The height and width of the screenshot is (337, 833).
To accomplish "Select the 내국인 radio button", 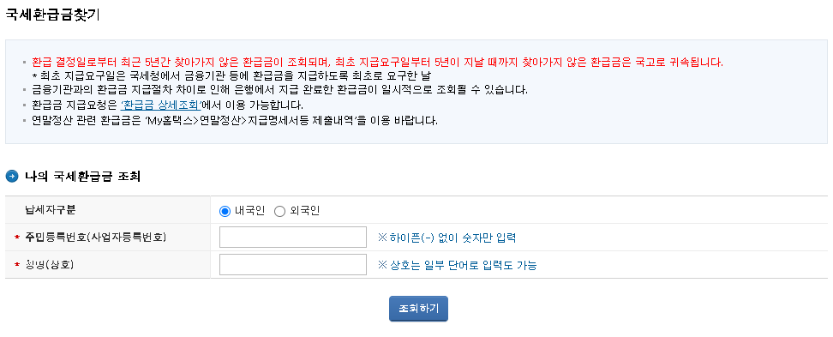I will pos(225,211).
